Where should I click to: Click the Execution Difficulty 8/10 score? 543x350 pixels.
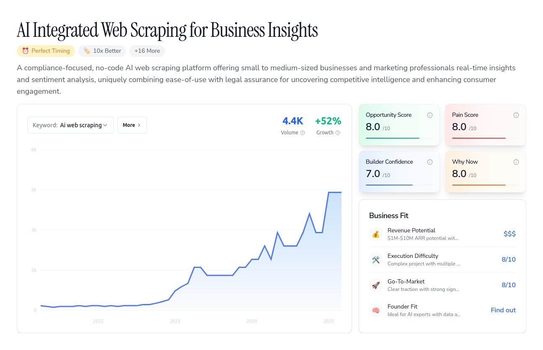tap(509, 260)
